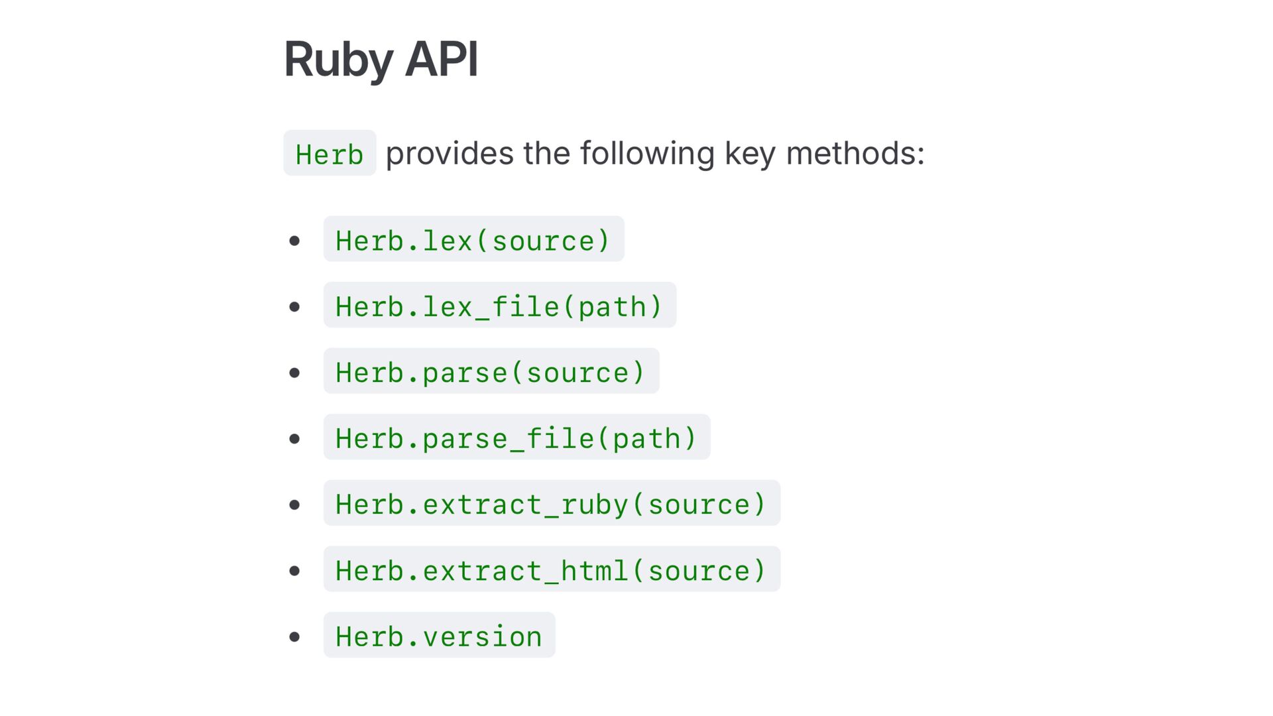Click the bullet beside Herb.version
This screenshot has height=716, width=1273.
point(295,636)
